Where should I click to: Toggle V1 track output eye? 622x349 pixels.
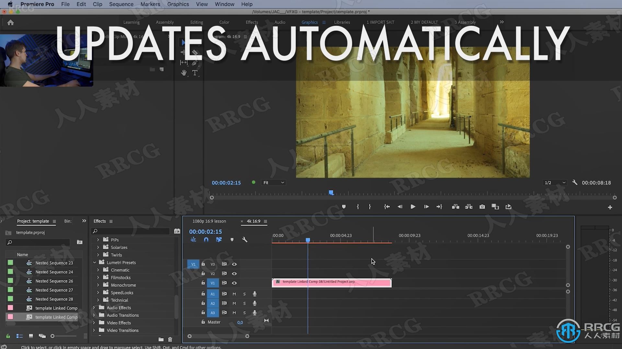tap(234, 283)
